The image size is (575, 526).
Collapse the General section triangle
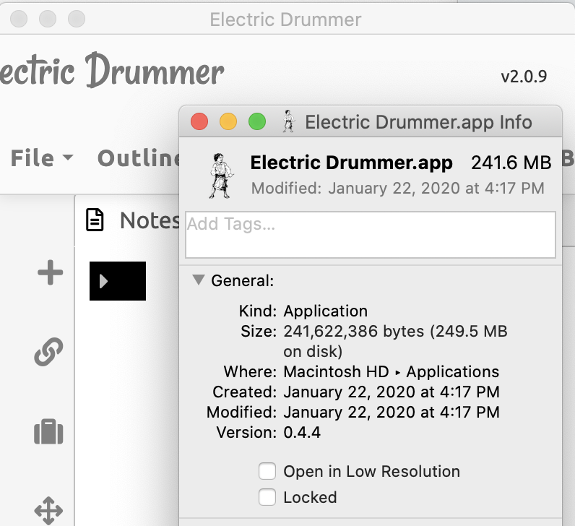(199, 280)
